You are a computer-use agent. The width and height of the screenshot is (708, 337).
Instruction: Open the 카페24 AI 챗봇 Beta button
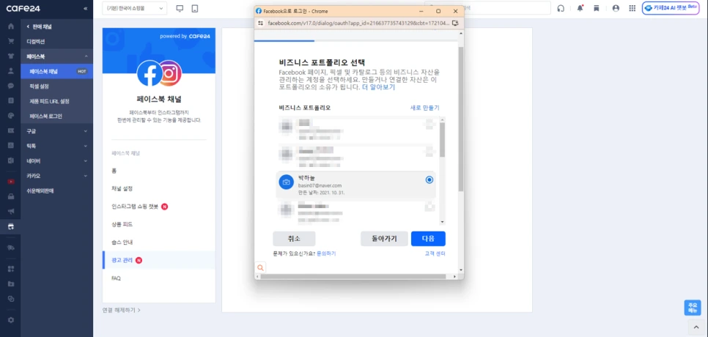671,8
